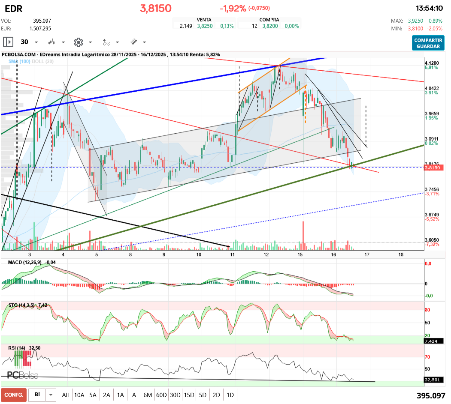
Task: Click the CONFG. button
Action: pyautogui.click(x=14, y=395)
